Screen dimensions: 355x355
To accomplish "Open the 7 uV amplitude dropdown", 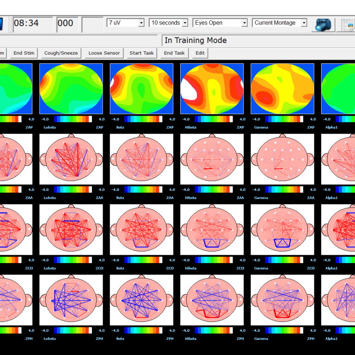I will coord(125,23).
